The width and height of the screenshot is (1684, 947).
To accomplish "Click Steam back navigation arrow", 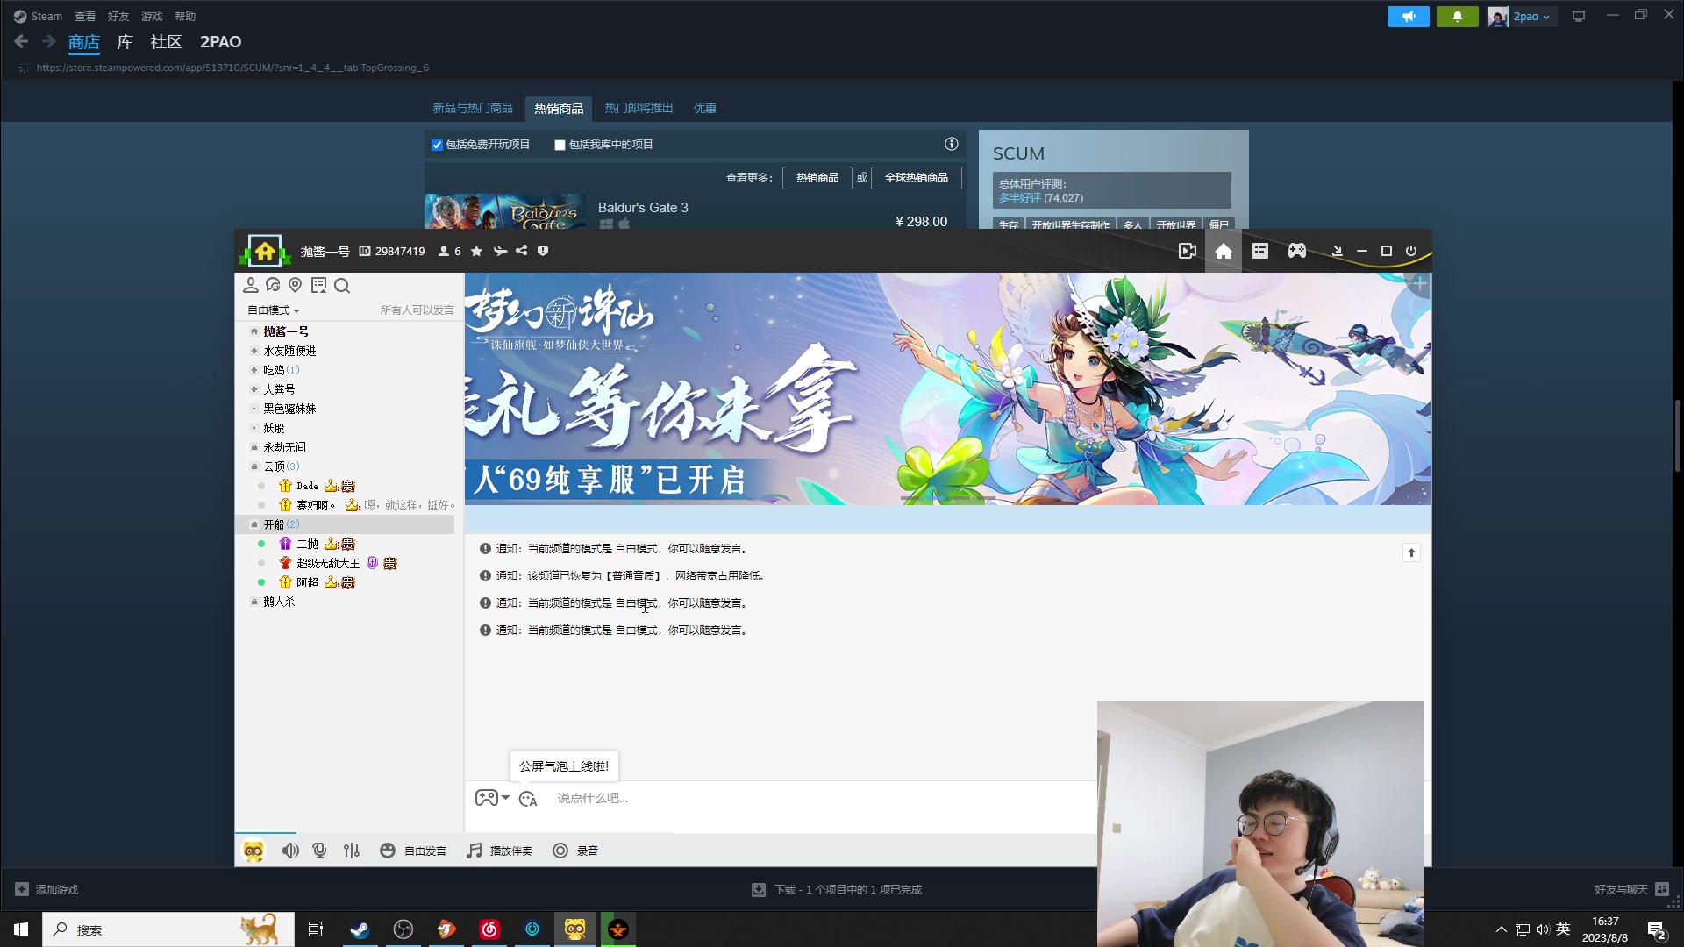I will pyautogui.click(x=22, y=41).
